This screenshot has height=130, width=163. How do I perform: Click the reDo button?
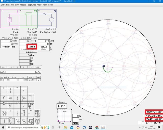tap(38, 72)
